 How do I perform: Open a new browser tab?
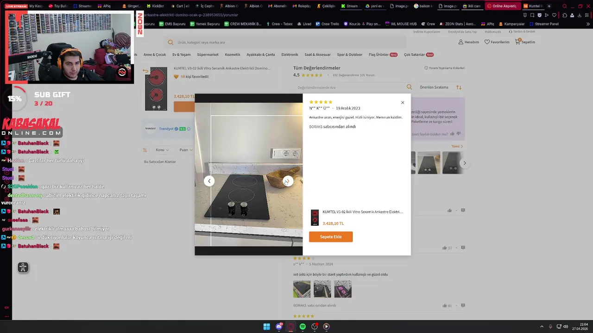tap(549, 6)
